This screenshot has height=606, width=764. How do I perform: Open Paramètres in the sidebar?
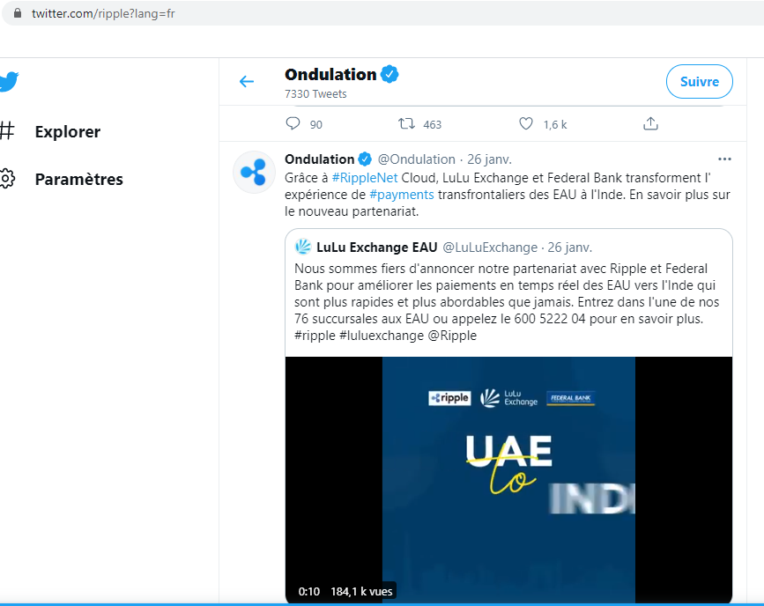coord(78,180)
